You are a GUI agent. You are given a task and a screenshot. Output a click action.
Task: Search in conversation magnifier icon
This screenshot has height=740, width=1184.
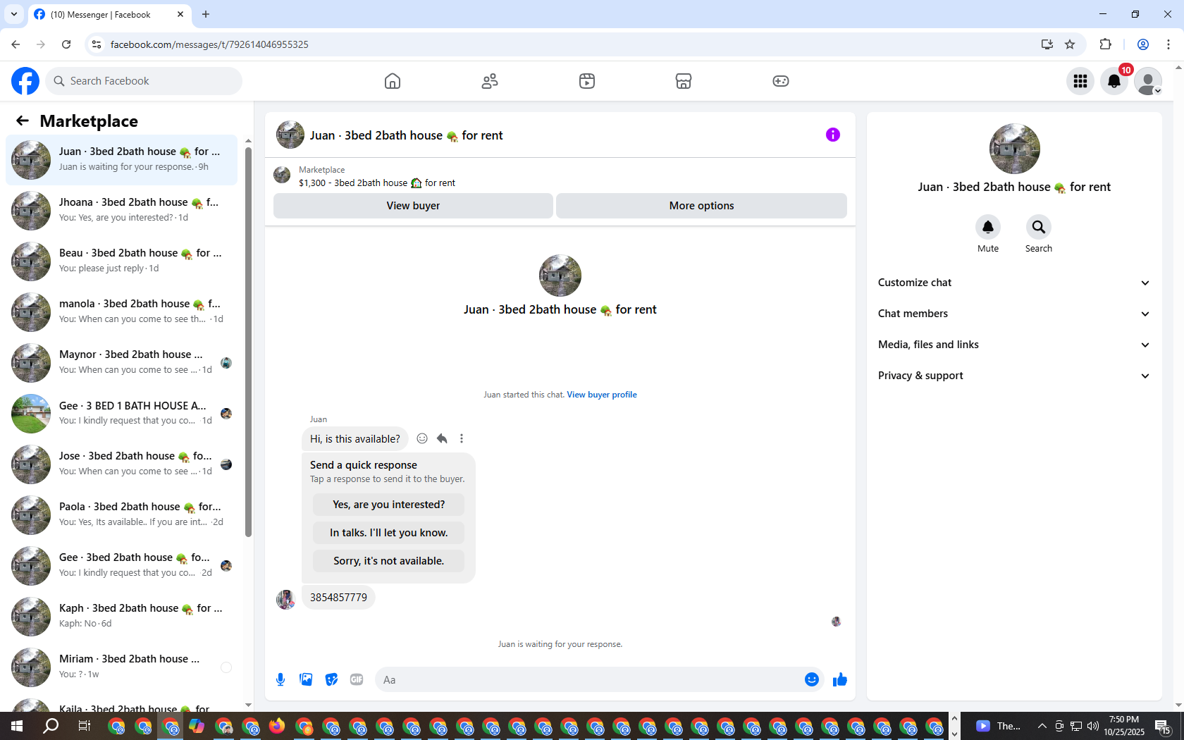(x=1039, y=227)
